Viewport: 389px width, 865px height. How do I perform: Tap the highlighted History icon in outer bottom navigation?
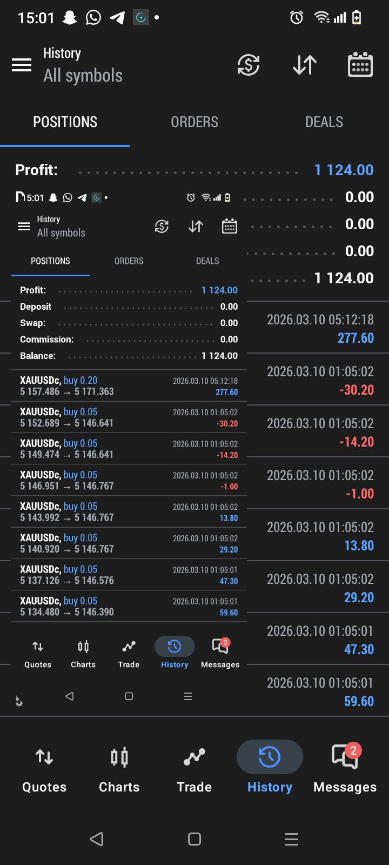[x=270, y=758]
